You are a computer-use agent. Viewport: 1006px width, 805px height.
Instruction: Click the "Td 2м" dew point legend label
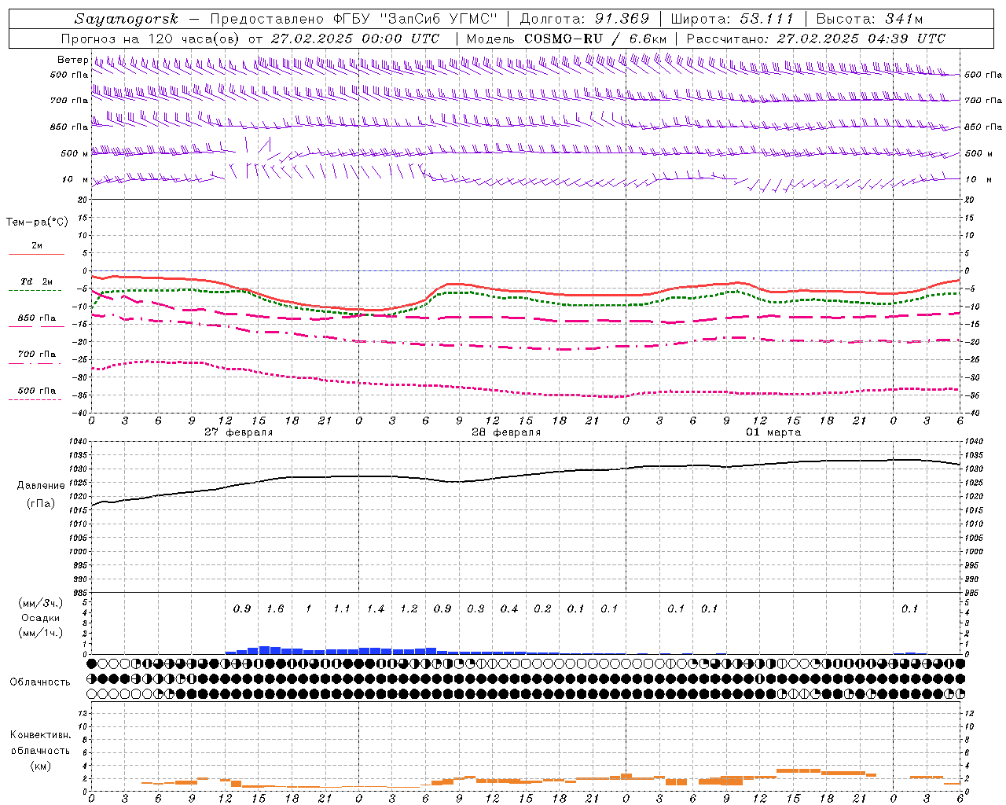(36, 281)
